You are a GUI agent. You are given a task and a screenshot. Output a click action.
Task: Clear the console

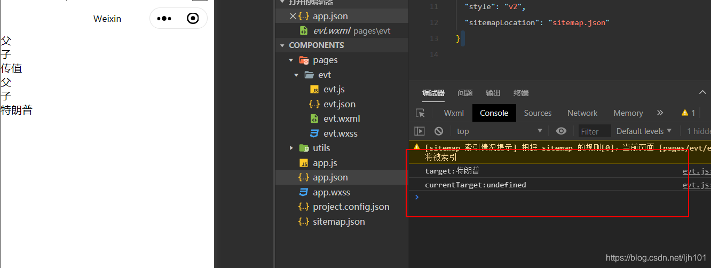coord(439,131)
